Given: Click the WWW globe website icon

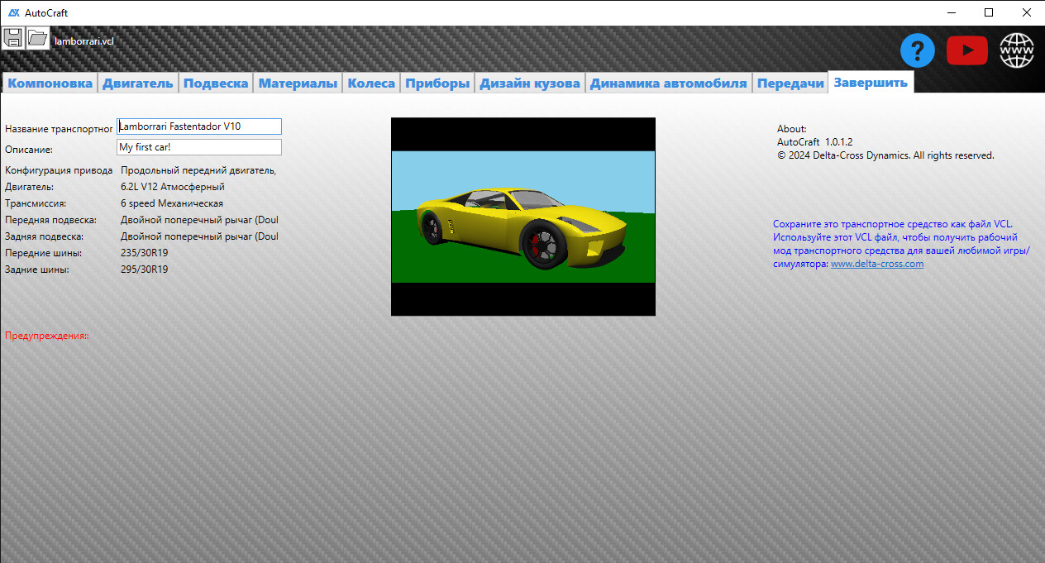Looking at the screenshot, I should (x=1015, y=50).
